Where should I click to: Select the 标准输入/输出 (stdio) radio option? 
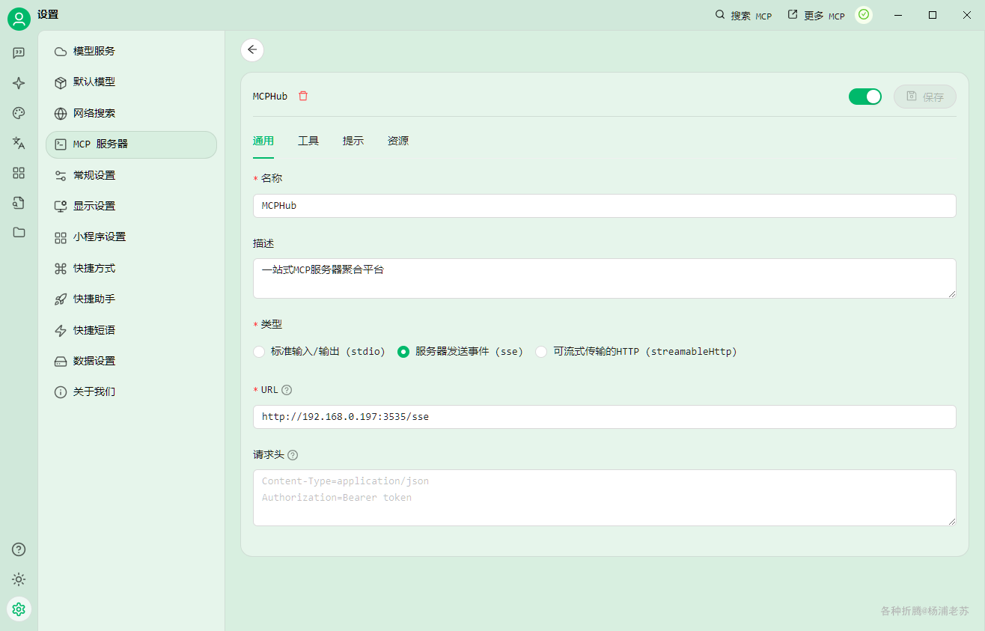click(x=320, y=352)
